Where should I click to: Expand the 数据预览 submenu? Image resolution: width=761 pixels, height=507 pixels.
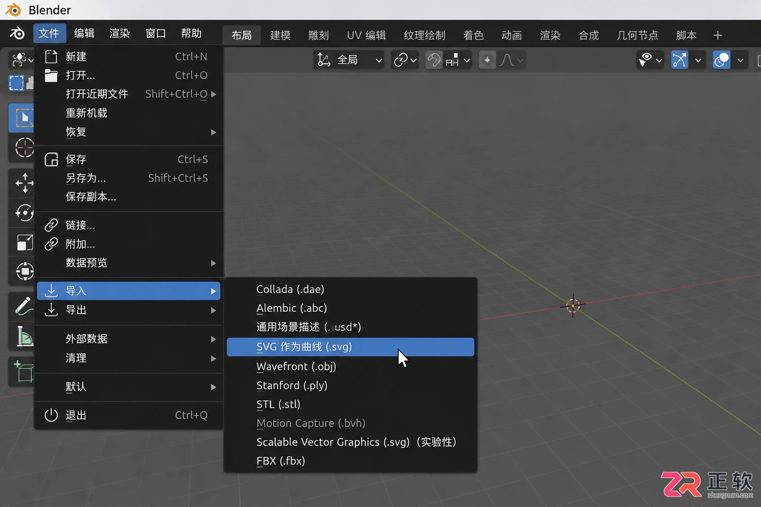click(128, 263)
